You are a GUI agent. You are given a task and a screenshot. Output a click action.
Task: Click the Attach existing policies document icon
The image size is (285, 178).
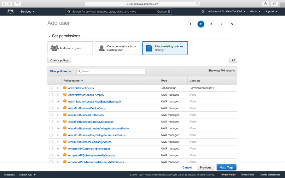[x=149, y=48]
